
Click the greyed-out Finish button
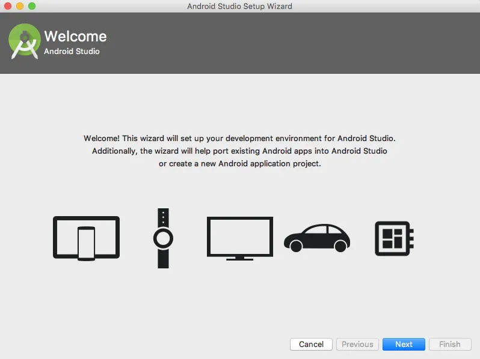click(x=449, y=344)
